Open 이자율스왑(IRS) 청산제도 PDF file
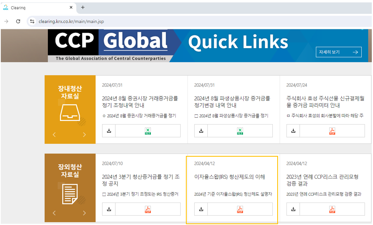Viewport: 373px width, 225px height. click(240, 209)
